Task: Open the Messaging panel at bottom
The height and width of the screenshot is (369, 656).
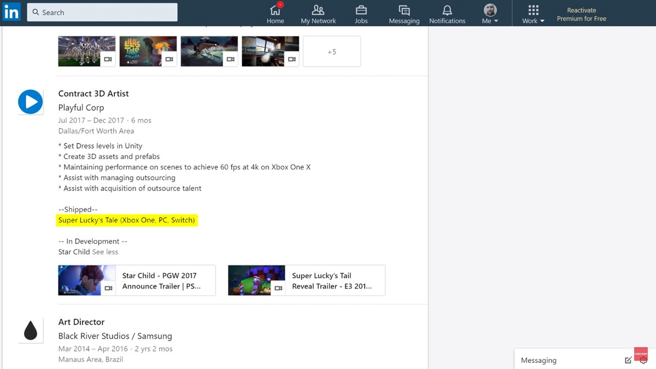Action: tap(569, 360)
